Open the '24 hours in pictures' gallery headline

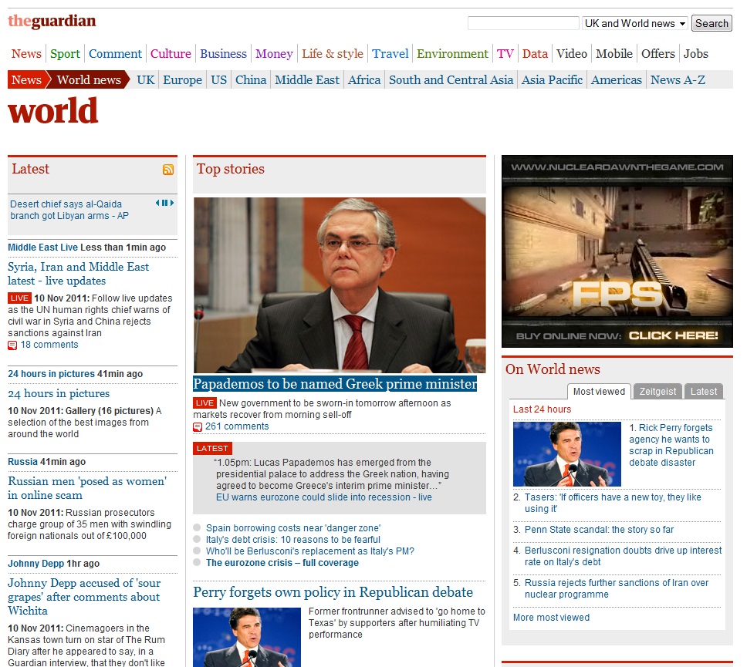(x=59, y=394)
